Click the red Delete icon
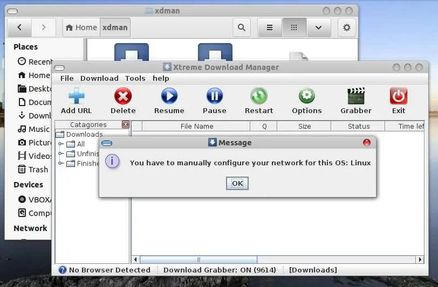Image resolution: width=438 pixels, height=287 pixels. point(123,96)
